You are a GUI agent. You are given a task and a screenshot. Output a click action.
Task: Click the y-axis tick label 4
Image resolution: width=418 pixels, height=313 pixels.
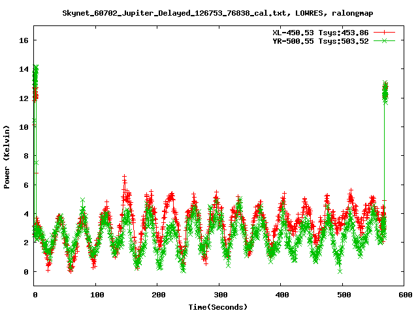pos(26,214)
